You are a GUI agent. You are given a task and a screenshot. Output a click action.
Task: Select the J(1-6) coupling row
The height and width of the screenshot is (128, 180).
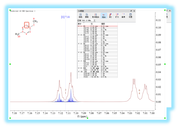click(x=97, y=31)
